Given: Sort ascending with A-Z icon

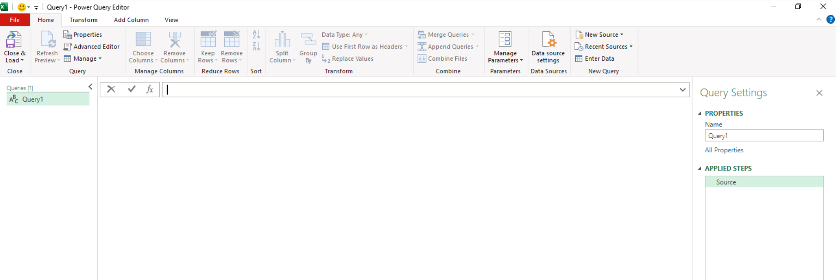Looking at the screenshot, I should tap(256, 34).
